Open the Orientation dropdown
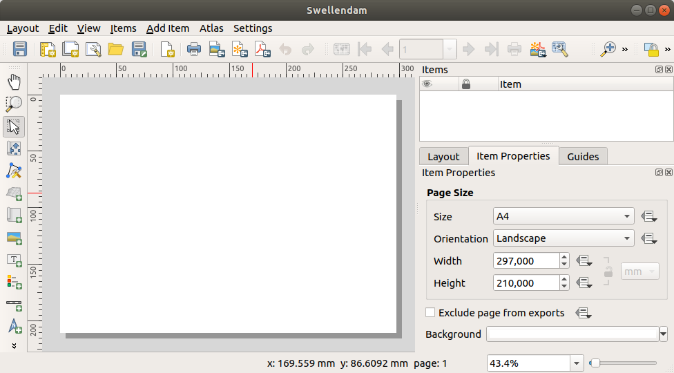Image resolution: width=674 pixels, height=373 pixels. click(564, 238)
